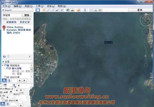The height and width of the screenshot is (107, 154).
Task: Collapse the 位置 panel header
Action: pos(3,62)
